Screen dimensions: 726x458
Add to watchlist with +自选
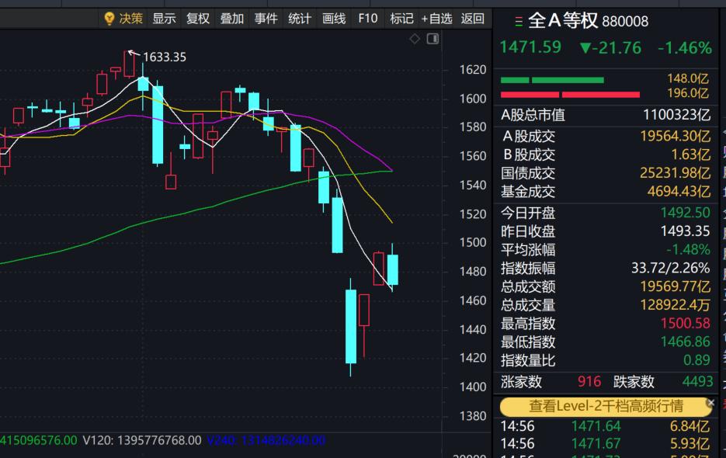coord(436,19)
